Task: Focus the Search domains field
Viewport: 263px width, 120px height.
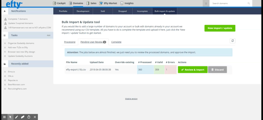Action: coord(229,3)
